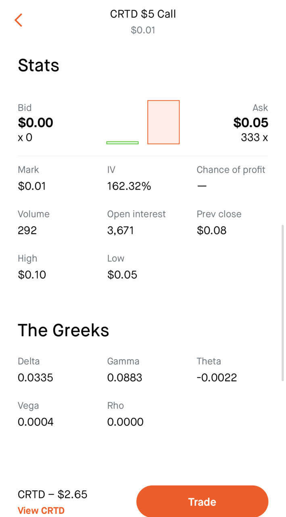
Task: Select the Theta -0.0022 value
Action: click(x=217, y=378)
